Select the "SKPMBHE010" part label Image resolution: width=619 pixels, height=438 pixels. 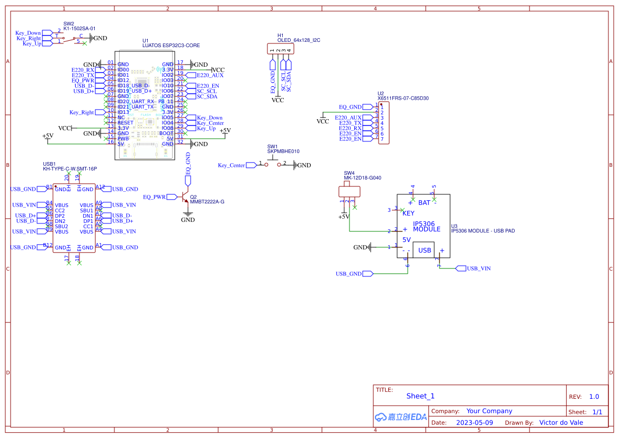(x=283, y=151)
